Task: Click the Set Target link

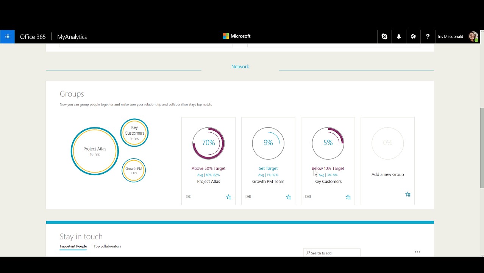Action: pos(268,168)
